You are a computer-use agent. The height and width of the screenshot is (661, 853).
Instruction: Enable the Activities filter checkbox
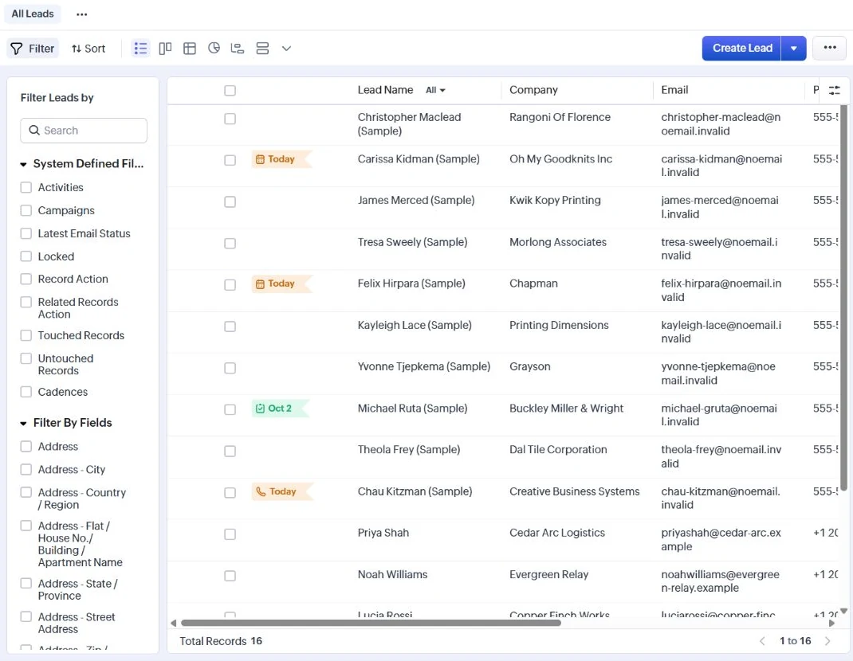click(26, 187)
